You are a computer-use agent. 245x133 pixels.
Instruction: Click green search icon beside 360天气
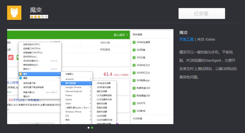(134, 104)
